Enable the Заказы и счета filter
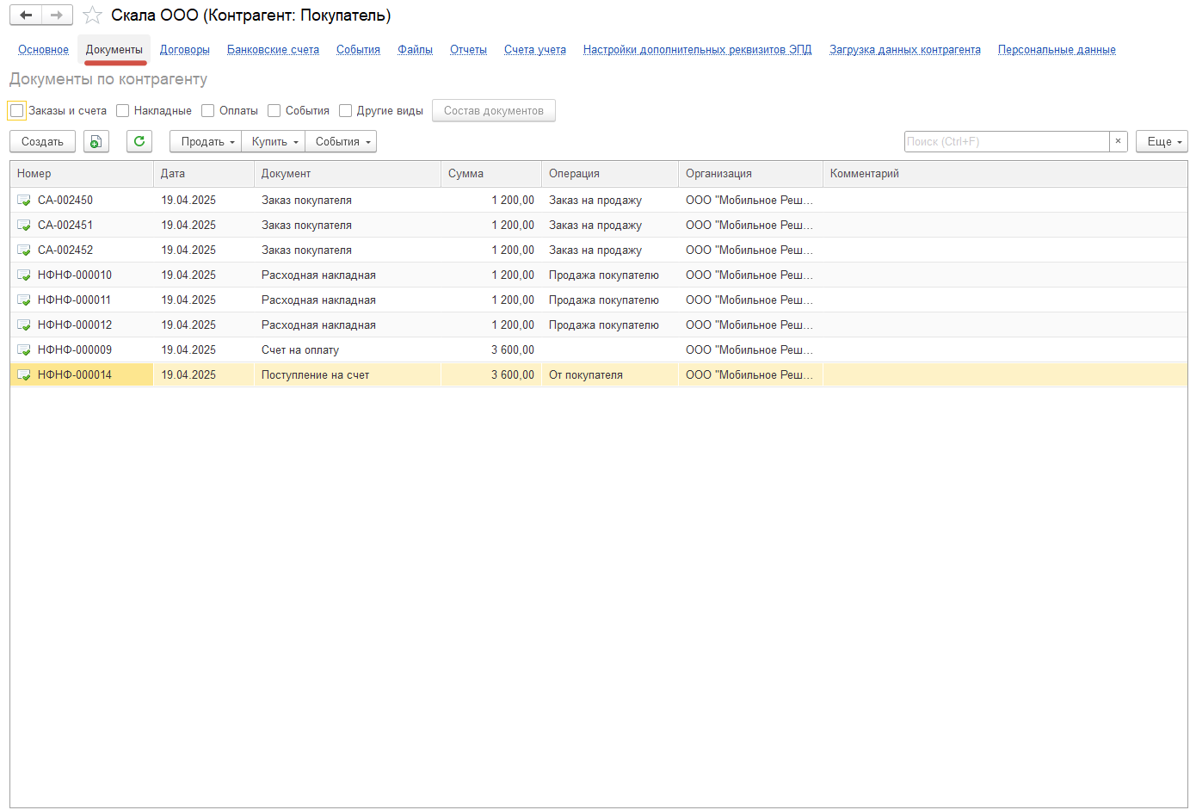 (x=17, y=111)
